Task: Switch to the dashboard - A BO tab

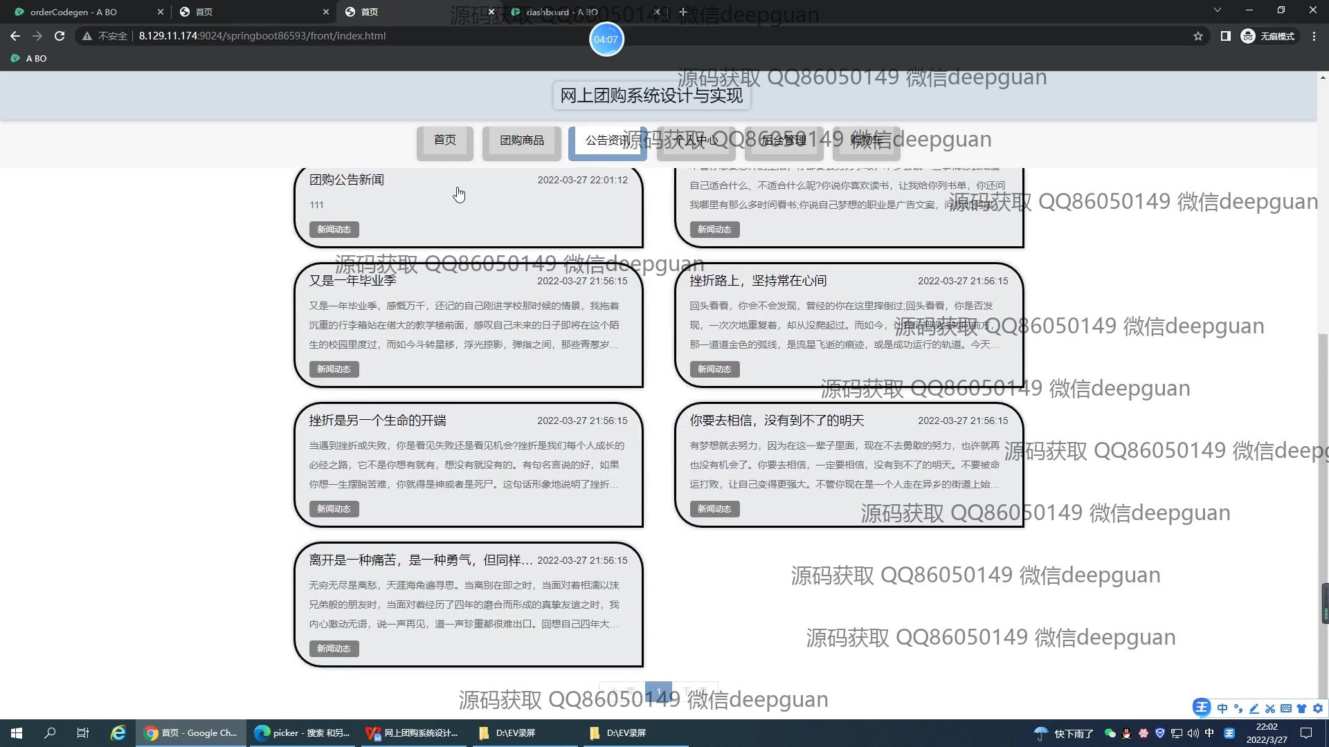Action: [561, 12]
